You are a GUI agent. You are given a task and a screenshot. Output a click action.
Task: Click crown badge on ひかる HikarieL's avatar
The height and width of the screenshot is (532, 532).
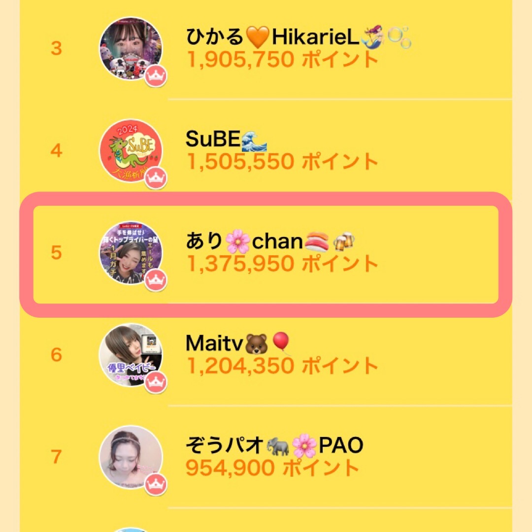point(156,76)
